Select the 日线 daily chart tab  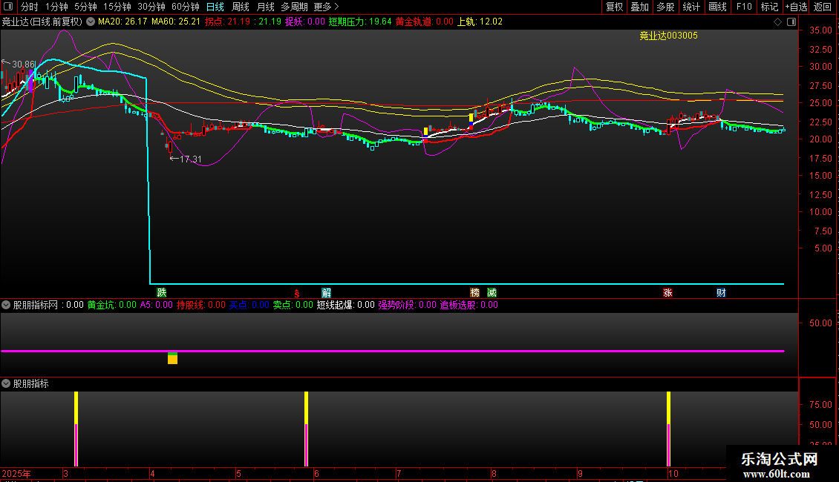215,7
